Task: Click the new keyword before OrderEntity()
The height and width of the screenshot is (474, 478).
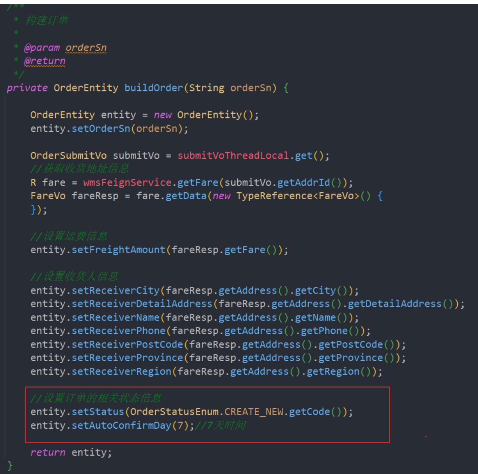Action: (x=163, y=115)
